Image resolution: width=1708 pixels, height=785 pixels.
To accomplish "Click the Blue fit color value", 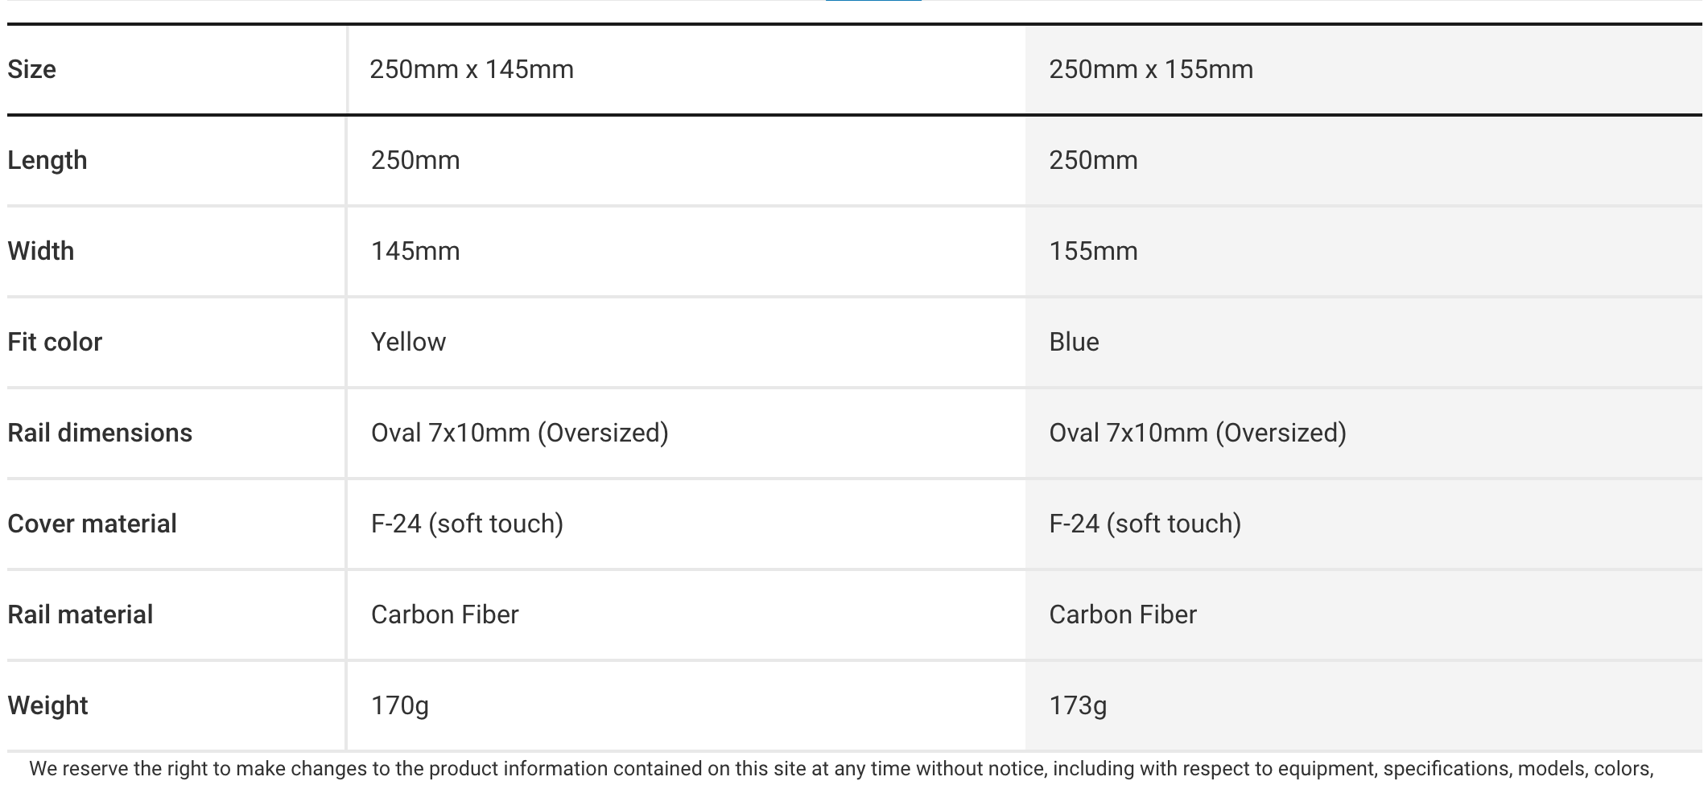I will coord(1074,342).
